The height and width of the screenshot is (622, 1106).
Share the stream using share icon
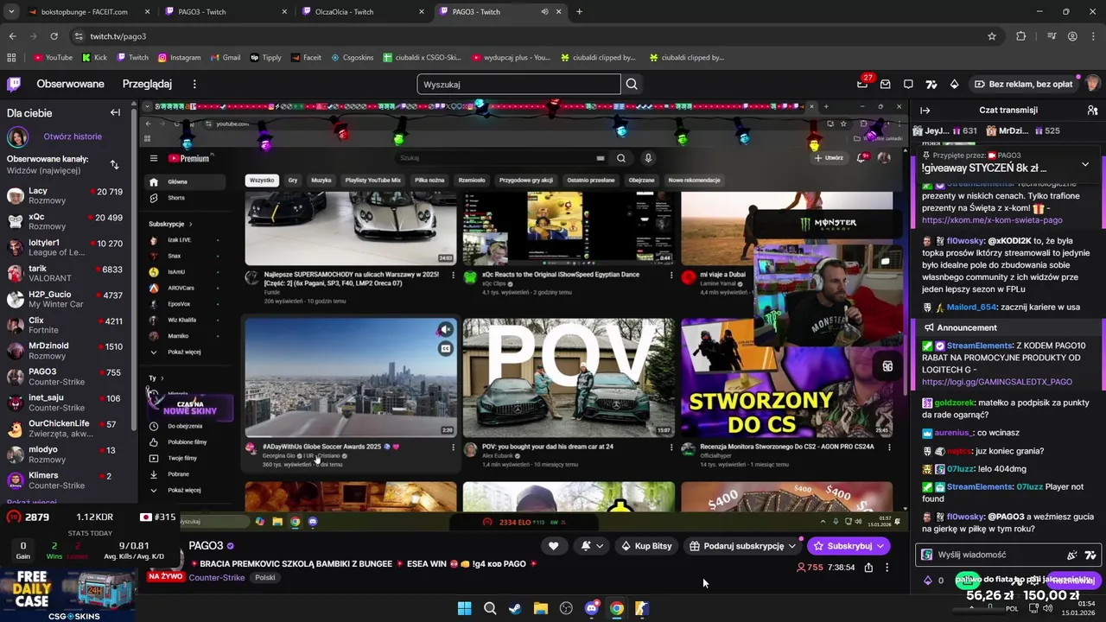coord(868,568)
